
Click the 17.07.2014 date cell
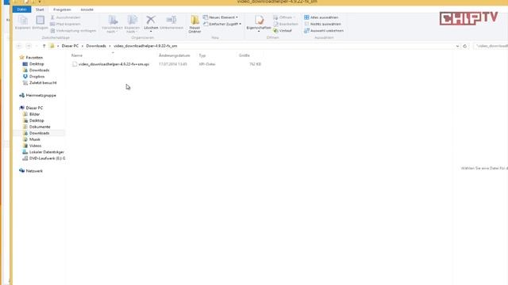point(173,64)
